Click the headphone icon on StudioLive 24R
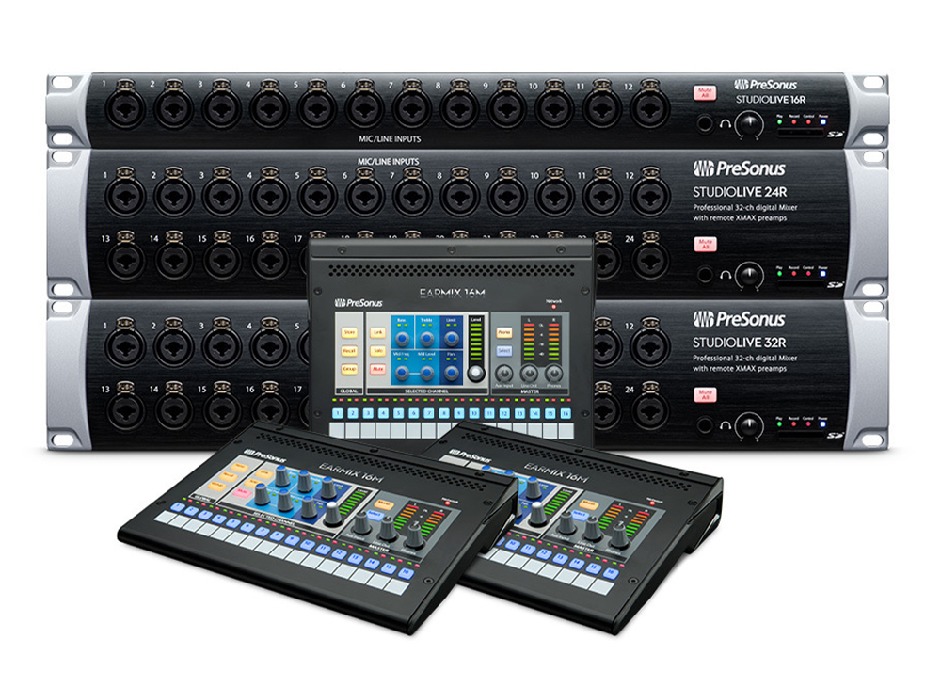 725,275
